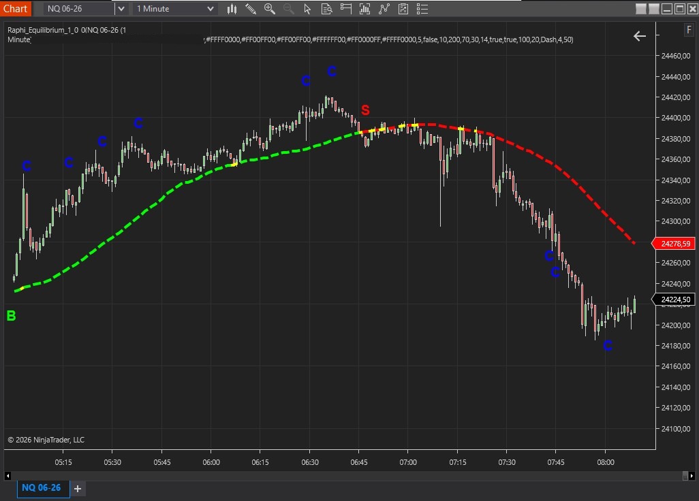Open the Drawing Tools pencil menu
699x501 pixels.
point(251,9)
